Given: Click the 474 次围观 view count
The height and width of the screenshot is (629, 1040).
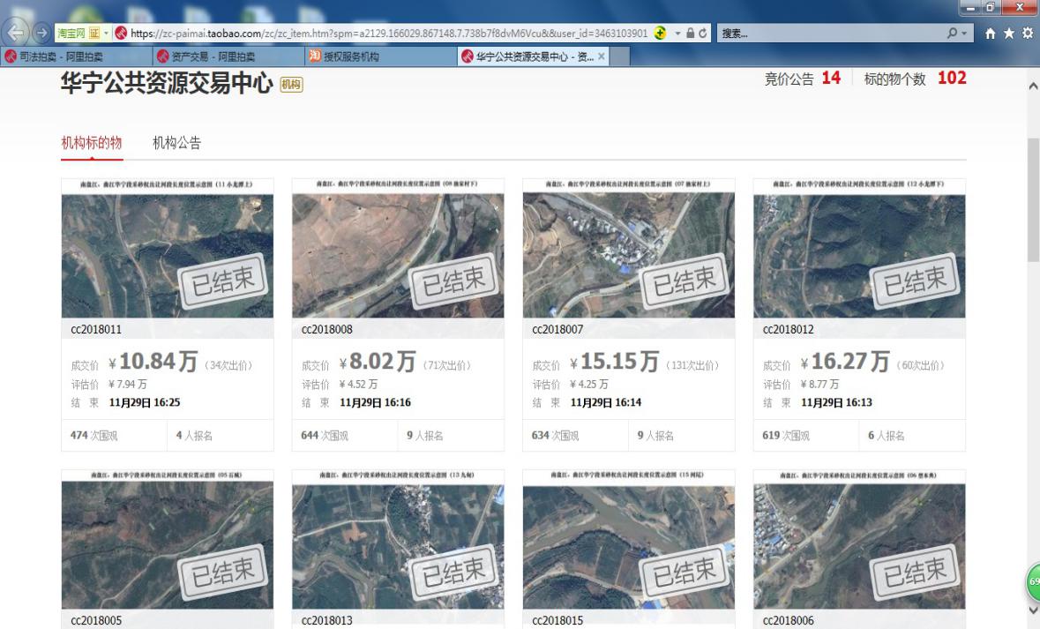Looking at the screenshot, I should (x=94, y=435).
